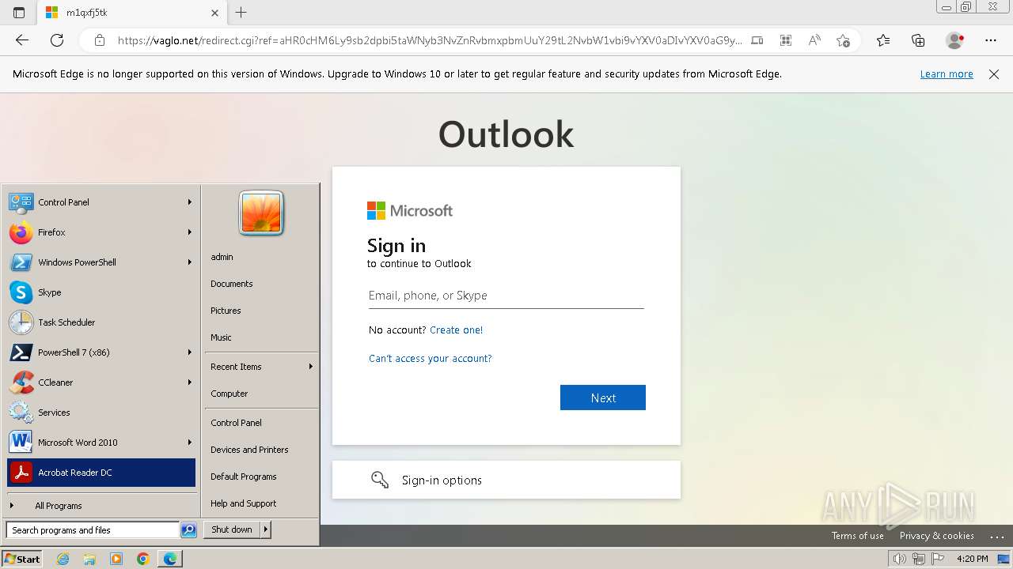
Task: Open Task Scheduler from the Start menu
Action: coord(101,322)
